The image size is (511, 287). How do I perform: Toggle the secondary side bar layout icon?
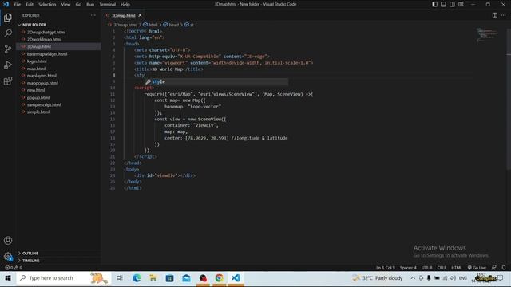453,4
